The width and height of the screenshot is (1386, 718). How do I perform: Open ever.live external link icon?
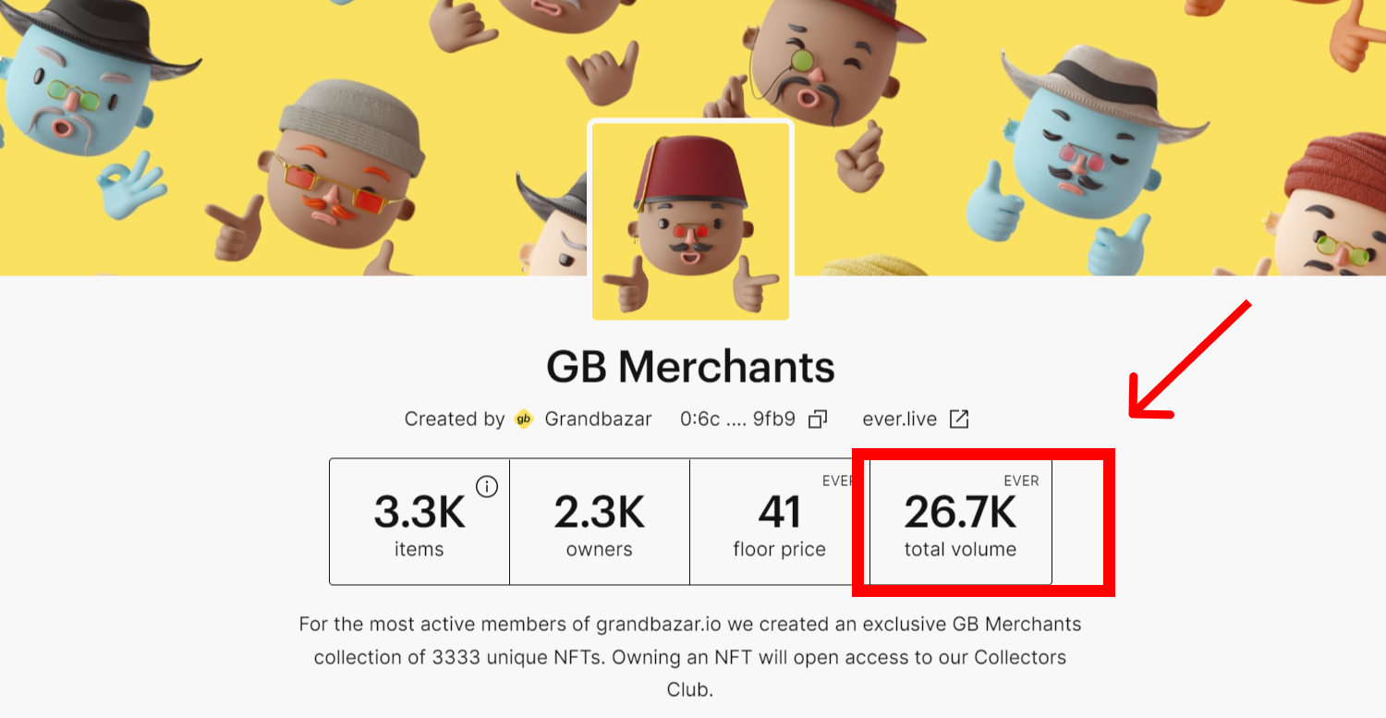point(960,420)
